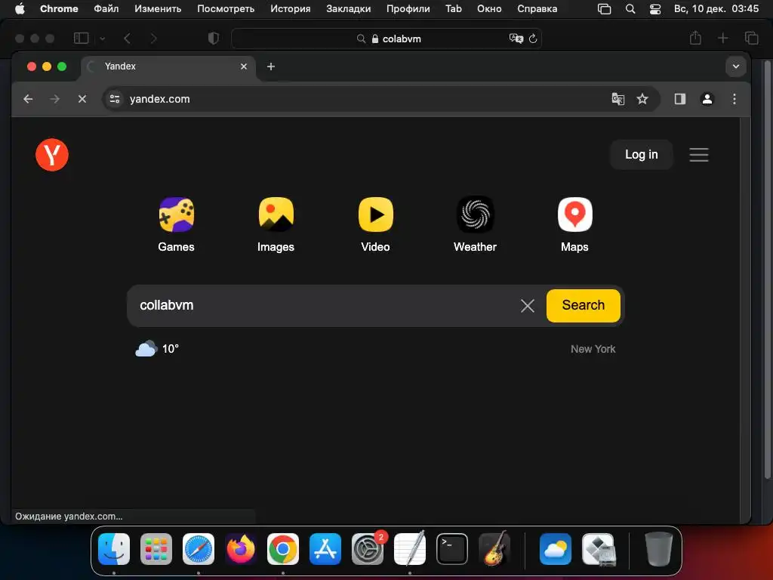
Task: Open the Профили menu
Action: tap(408, 9)
